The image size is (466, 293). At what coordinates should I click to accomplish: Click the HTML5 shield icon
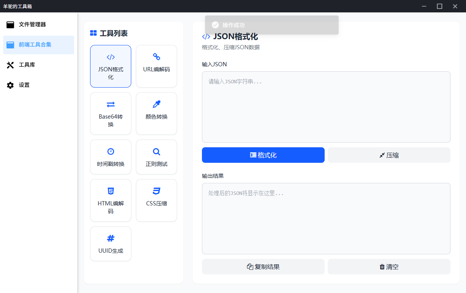point(111,191)
